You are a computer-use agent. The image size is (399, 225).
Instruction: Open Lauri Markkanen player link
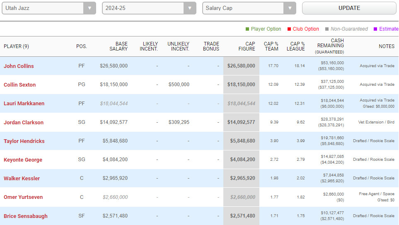24,103
